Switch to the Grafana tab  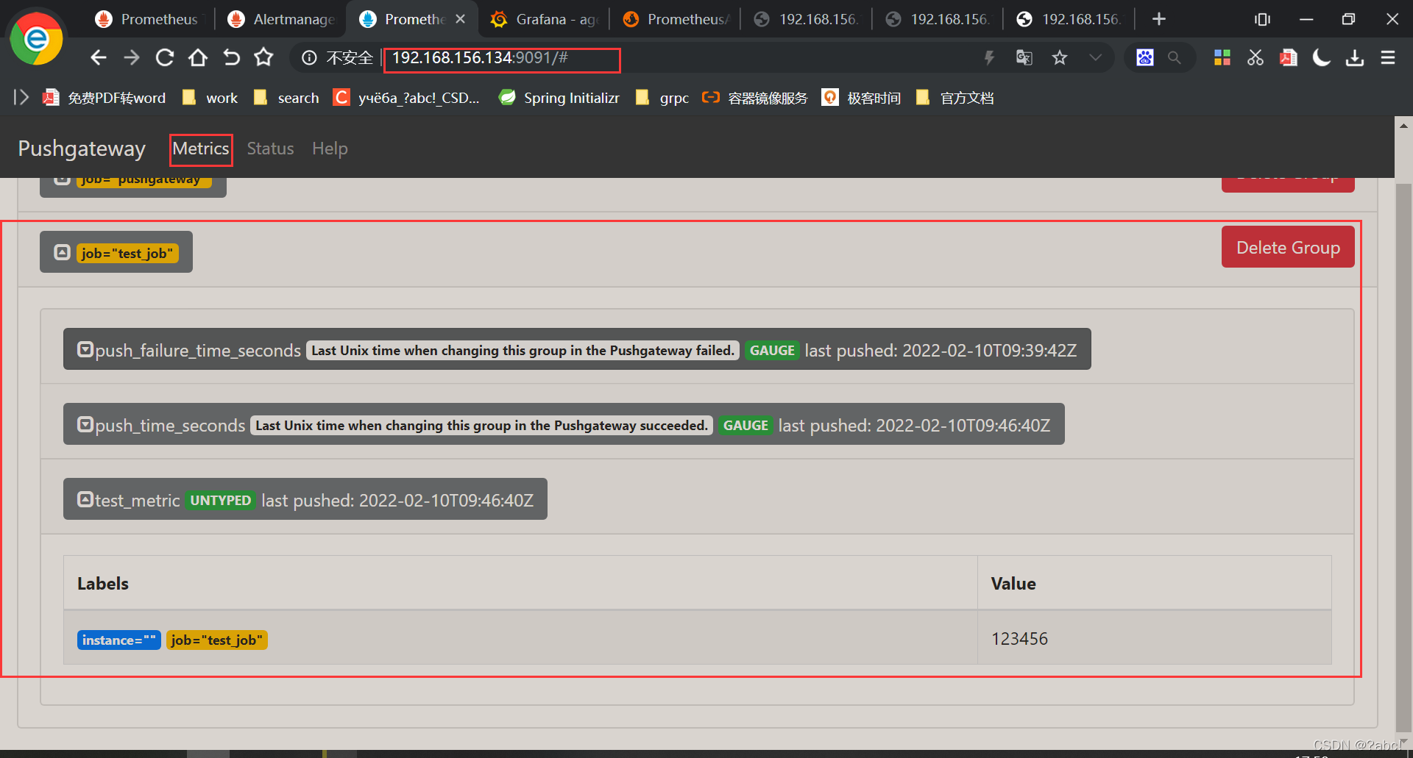tap(544, 19)
